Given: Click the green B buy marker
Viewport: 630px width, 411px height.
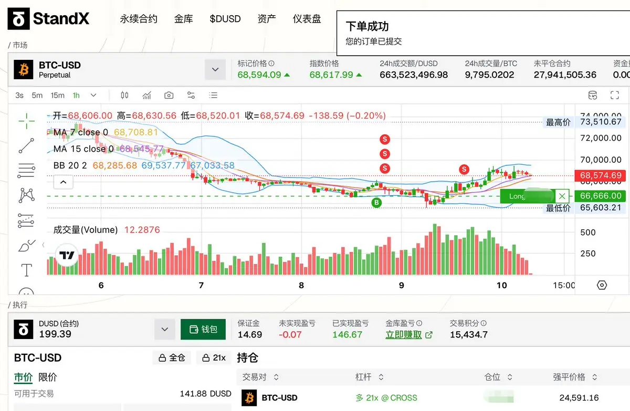Looking at the screenshot, I should tap(376, 203).
